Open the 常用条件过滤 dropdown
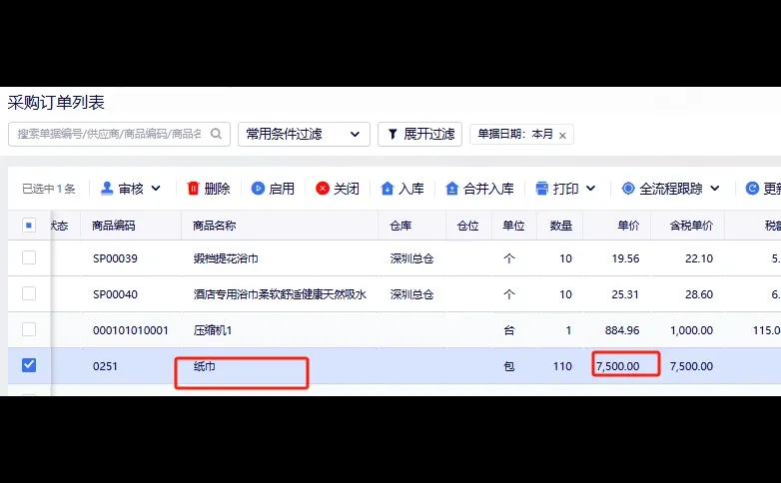The image size is (781, 483). [304, 134]
